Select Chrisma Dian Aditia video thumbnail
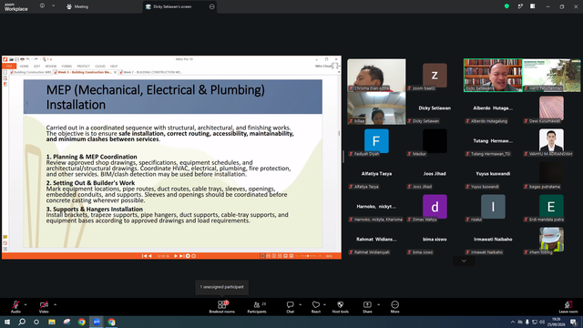This screenshot has height=328, width=583. (376, 75)
